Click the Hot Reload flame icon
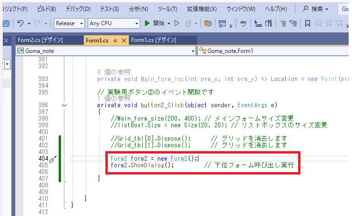The image size is (352, 216). click(x=188, y=23)
